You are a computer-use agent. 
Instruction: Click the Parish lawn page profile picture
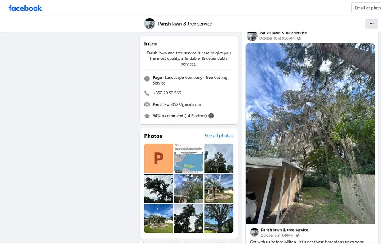point(149,24)
